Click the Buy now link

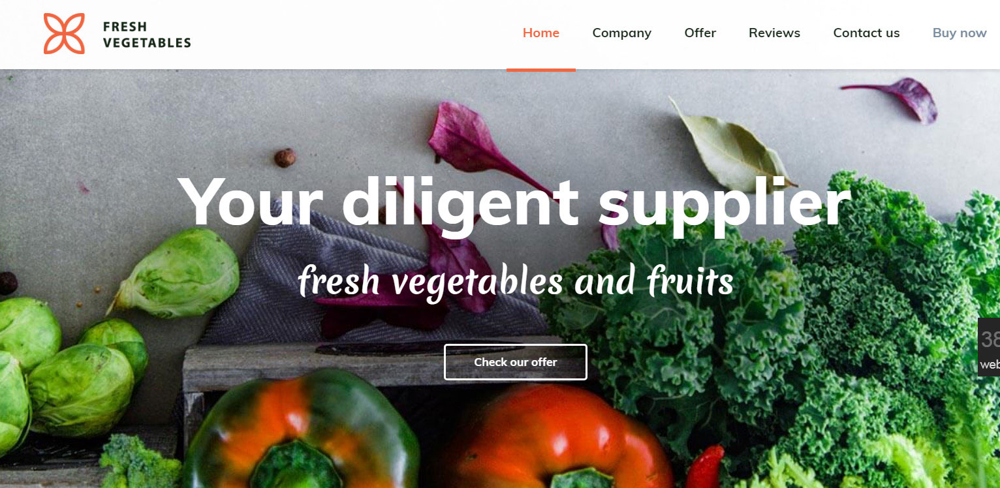(x=959, y=33)
